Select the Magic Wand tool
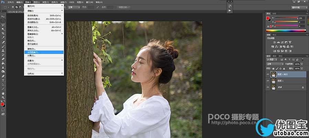This screenshot has width=309, height=138. tap(3, 29)
